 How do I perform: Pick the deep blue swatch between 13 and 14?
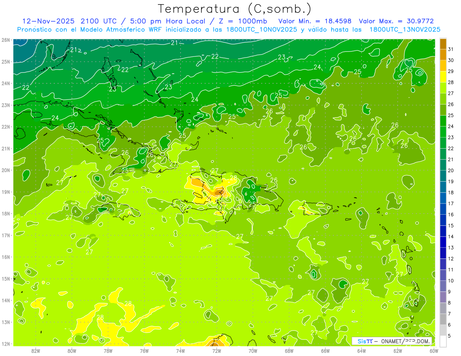[443, 242]
